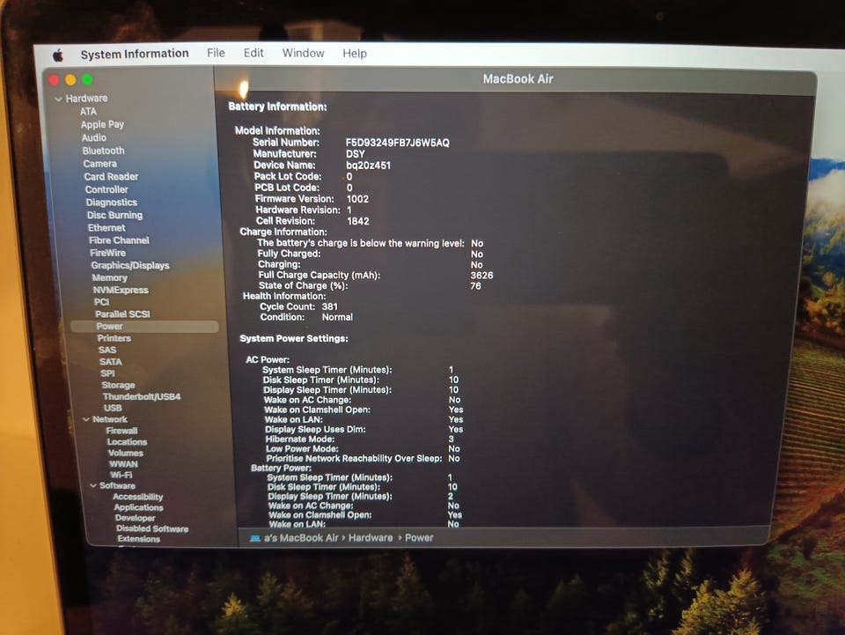The width and height of the screenshot is (845, 635).
Task: Select Diagnostics in the sidebar
Action: tap(112, 203)
